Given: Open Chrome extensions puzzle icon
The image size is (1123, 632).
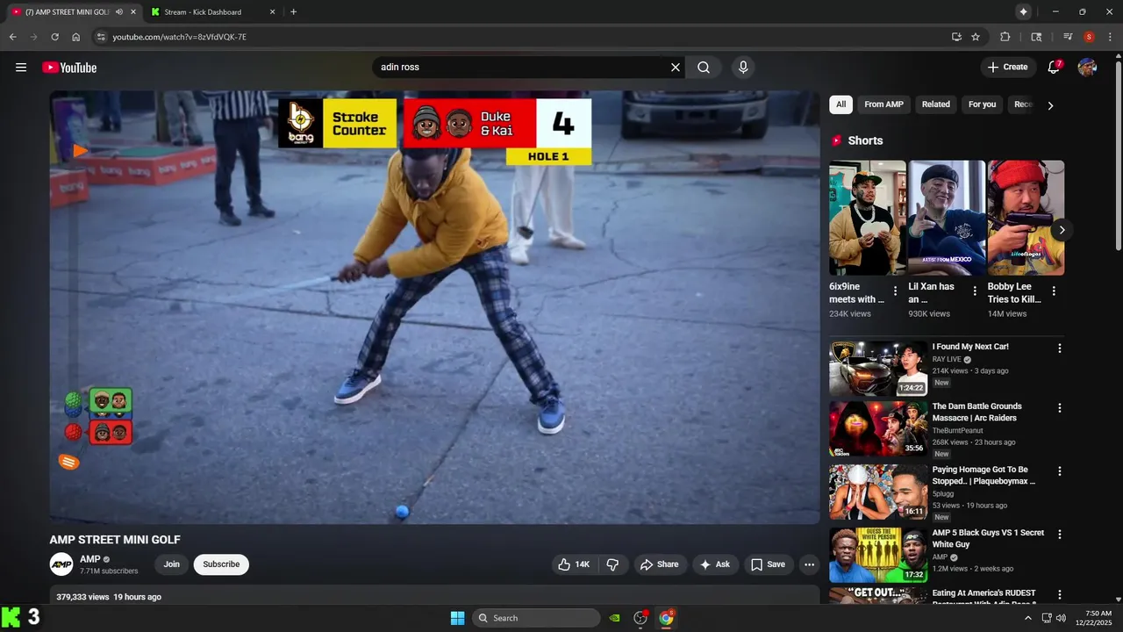Looking at the screenshot, I should point(1005,37).
